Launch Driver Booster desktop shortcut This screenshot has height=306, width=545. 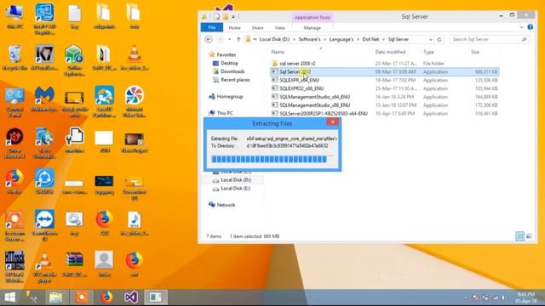point(14,144)
